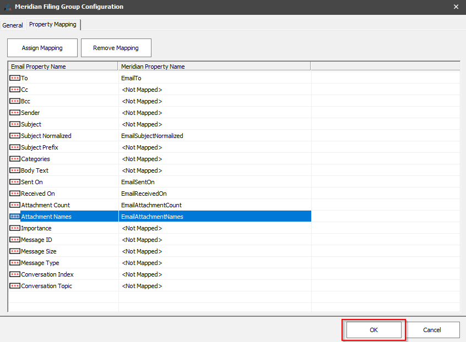Click the icon beside Sent On
Viewport: 466px width, 342px height.
click(x=14, y=182)
